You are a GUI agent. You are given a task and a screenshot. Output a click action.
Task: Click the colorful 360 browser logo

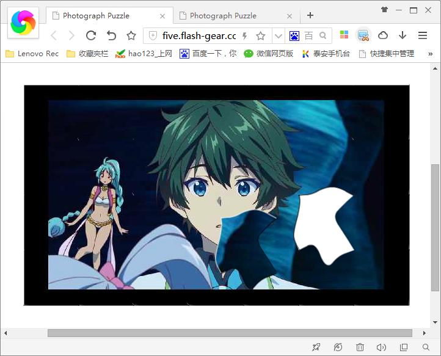pos(23,23)
